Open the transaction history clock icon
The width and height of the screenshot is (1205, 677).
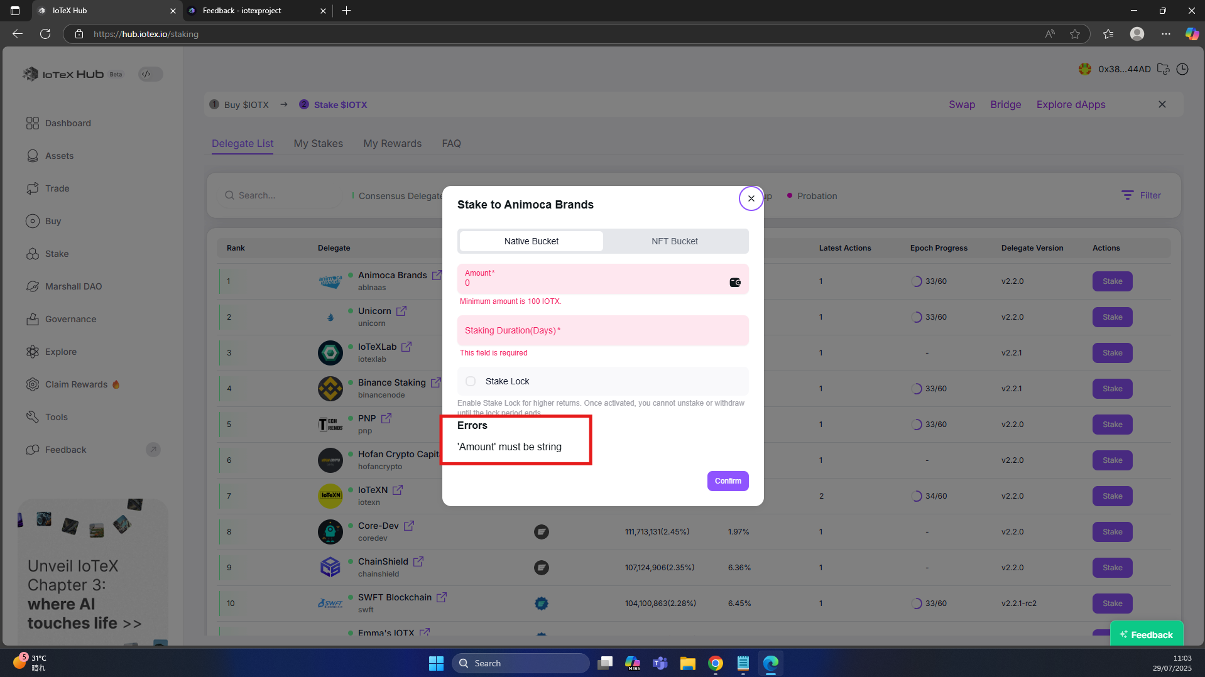pos(1182,69)
